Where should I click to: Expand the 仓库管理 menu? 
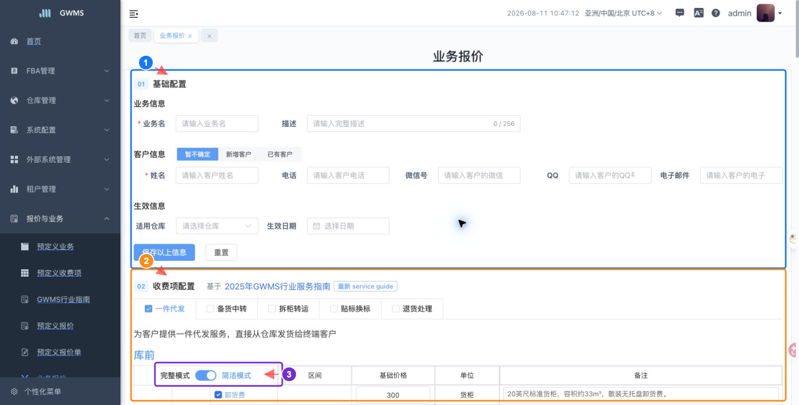(x=107, y=100)
